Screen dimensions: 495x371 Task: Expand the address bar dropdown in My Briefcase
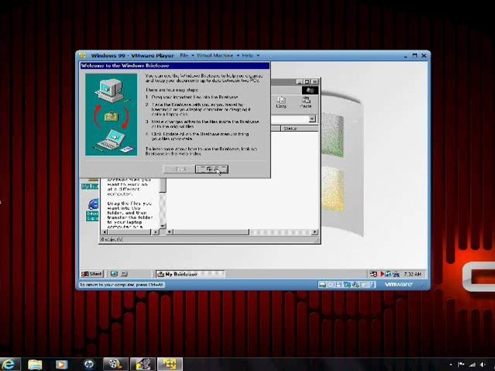312,119
